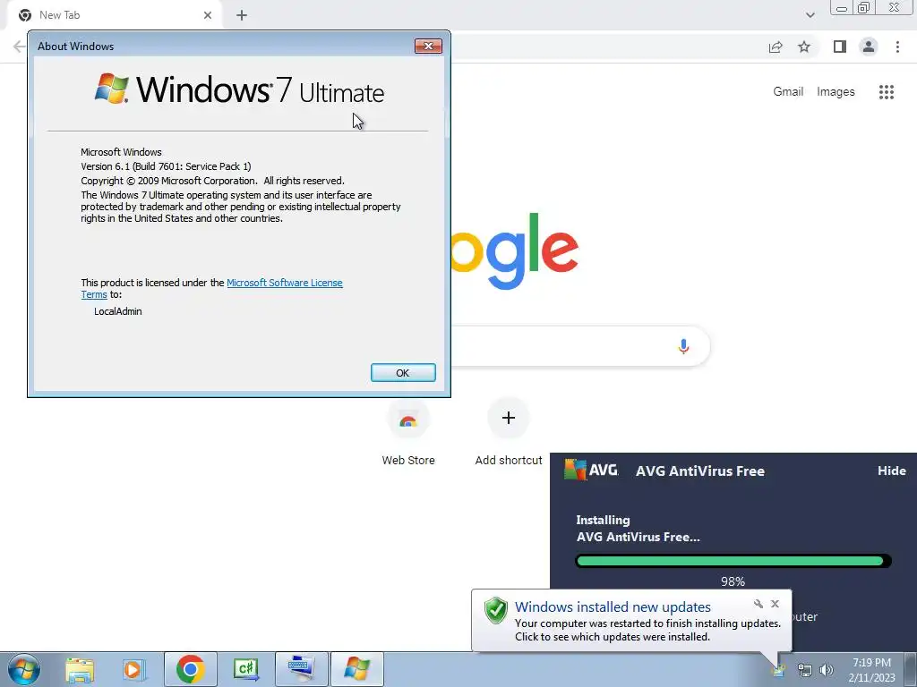
Task: Select the New Tab tab in Chrome
Action: [114, 15]
